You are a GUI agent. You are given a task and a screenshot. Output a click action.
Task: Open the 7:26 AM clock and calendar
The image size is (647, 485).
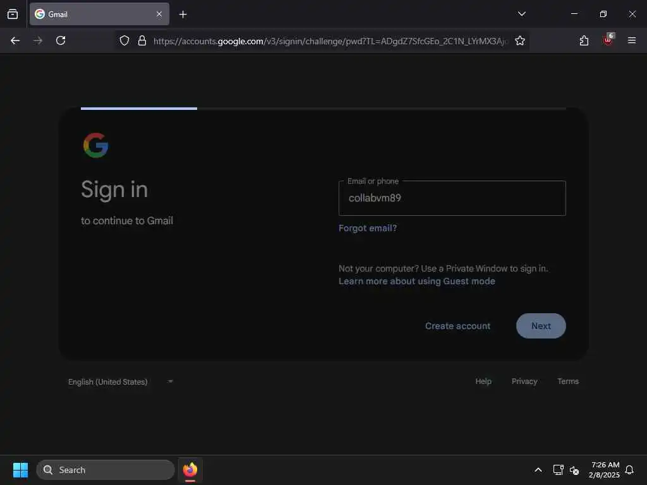tap(604, 470)
